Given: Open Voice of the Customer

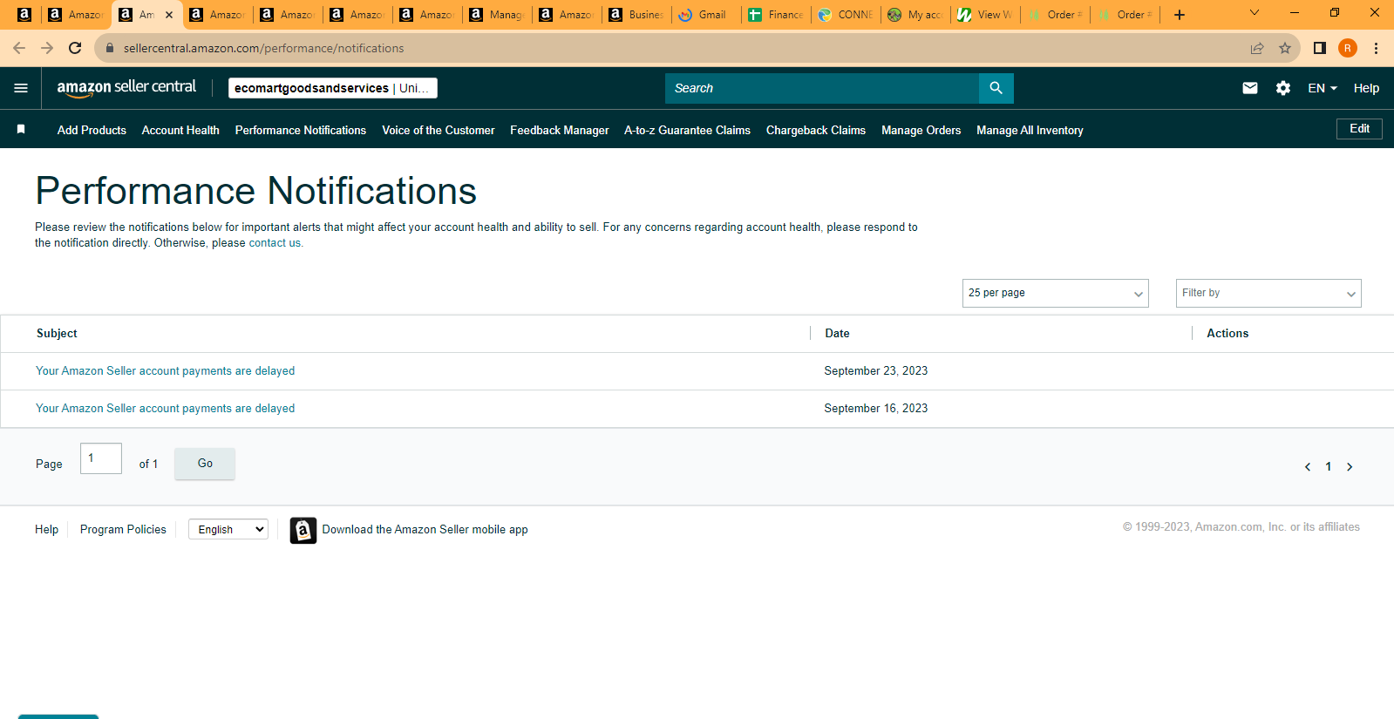Looking at the screenshot, I should (439, 130).
